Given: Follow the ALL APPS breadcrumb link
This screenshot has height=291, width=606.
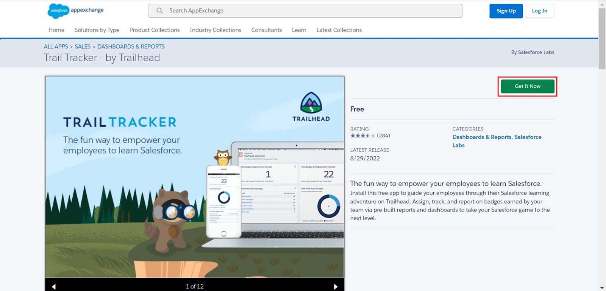Looking at the screenshot, I should [56, 47].
